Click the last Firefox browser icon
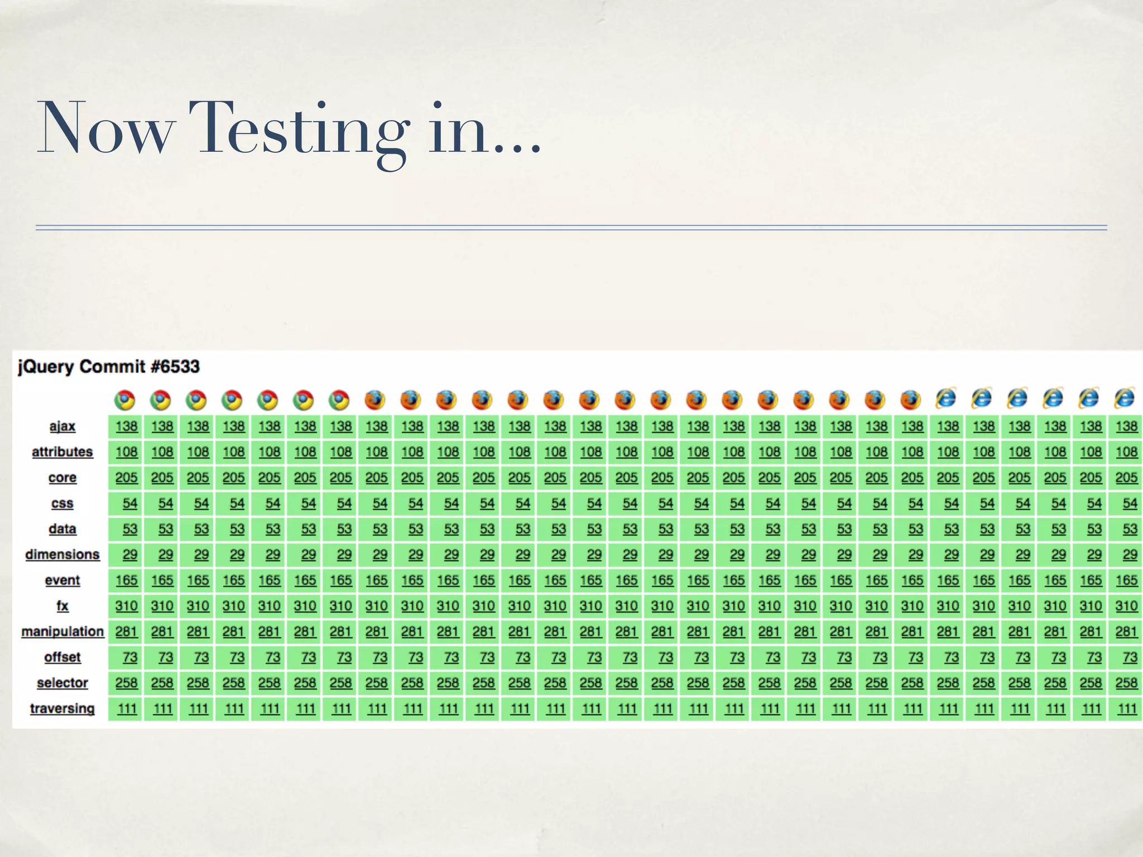The height and width of the screenshot is (857, 1143). (911, 400)
